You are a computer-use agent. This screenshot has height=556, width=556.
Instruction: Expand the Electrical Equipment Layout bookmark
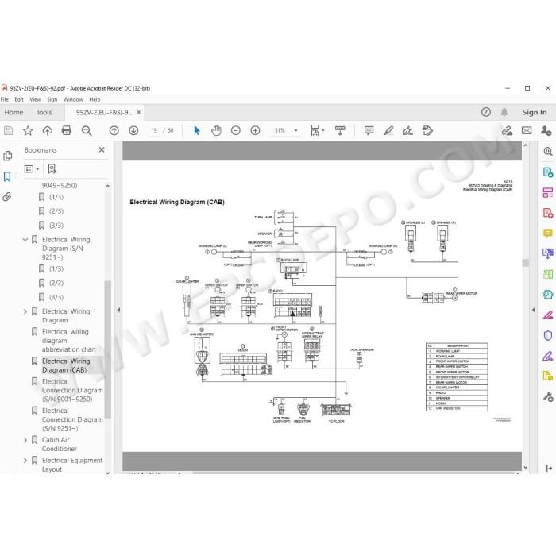(x=25, y=461)
